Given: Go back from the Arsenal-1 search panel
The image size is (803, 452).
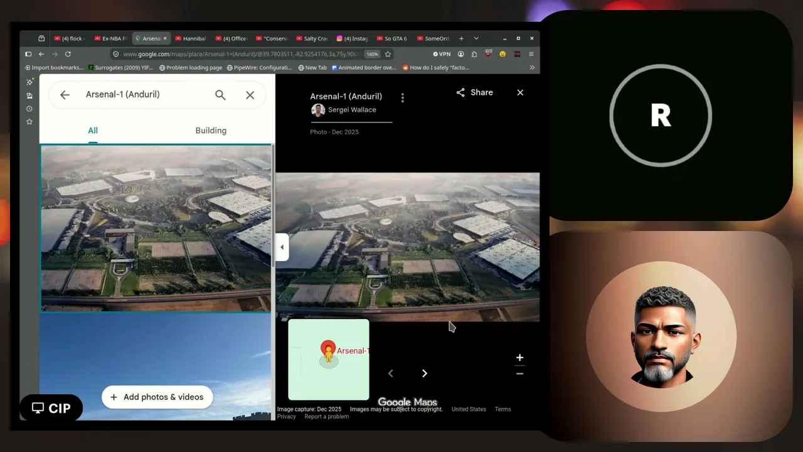Looking at the screenshot, I should pyautogui.click(x=65, y=95).
